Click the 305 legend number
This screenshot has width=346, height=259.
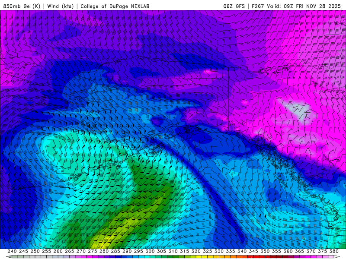[x=161, y=251]
